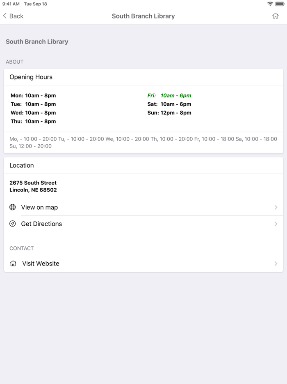The width and height of the screenshot is (287, 384).
Task: Tap the clock showing 9:41 AM
Action: click(11, 3)
